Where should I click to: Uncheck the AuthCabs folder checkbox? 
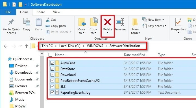[52, 63]
